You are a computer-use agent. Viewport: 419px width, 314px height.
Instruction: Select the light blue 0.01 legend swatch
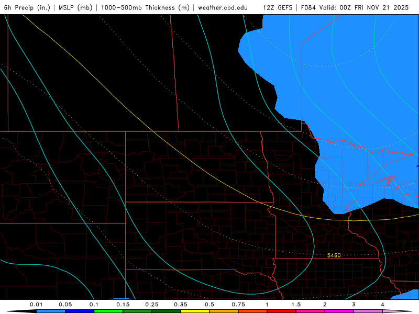point(51,311)
